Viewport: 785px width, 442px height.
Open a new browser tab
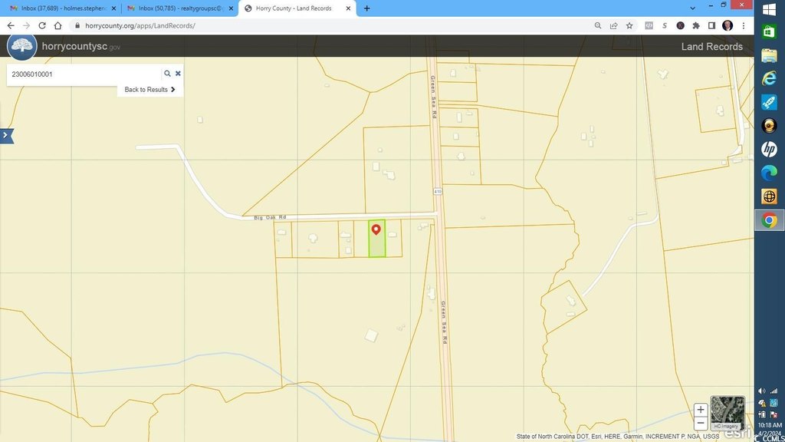(366, 8)
